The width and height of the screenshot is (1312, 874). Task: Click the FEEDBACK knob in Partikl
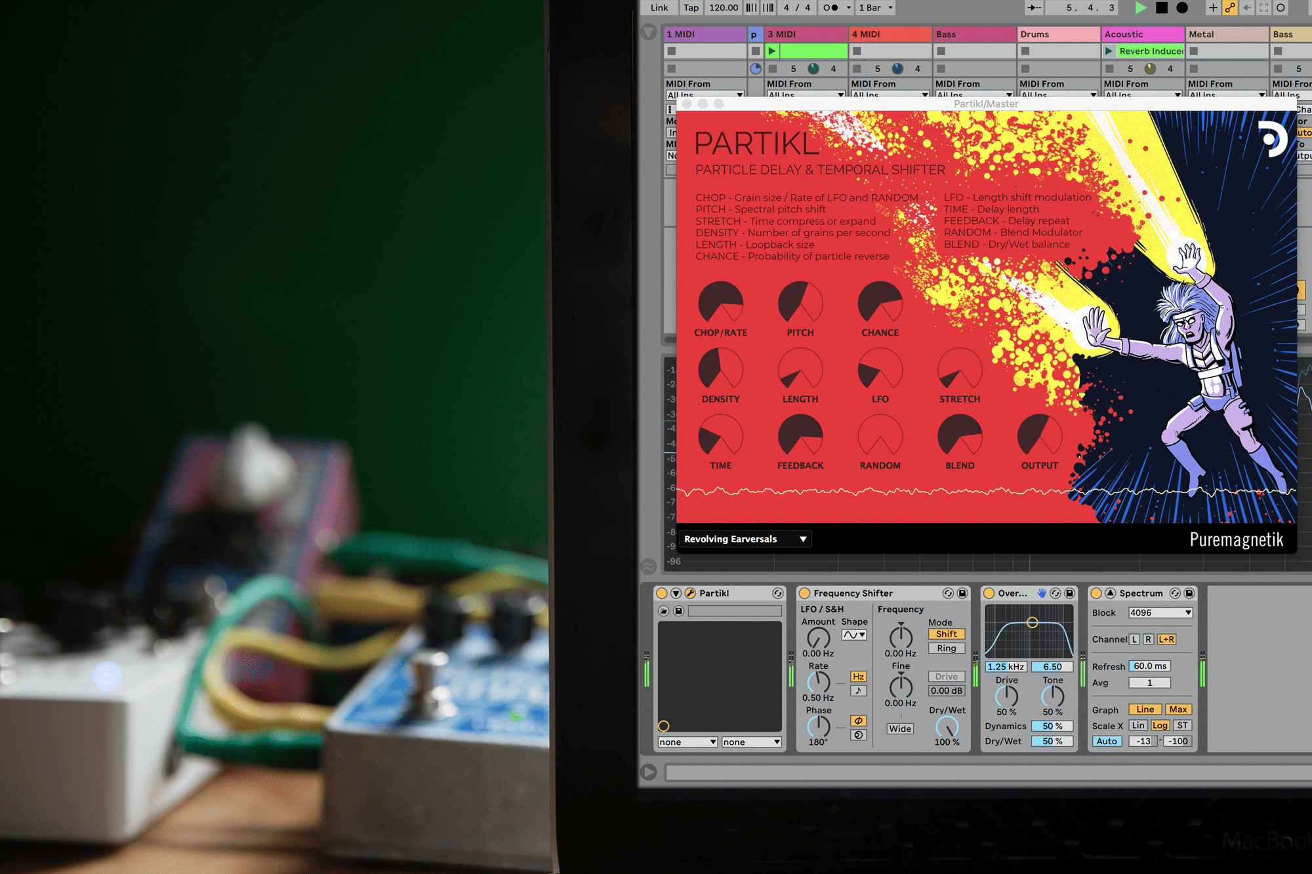click(800, 436)
